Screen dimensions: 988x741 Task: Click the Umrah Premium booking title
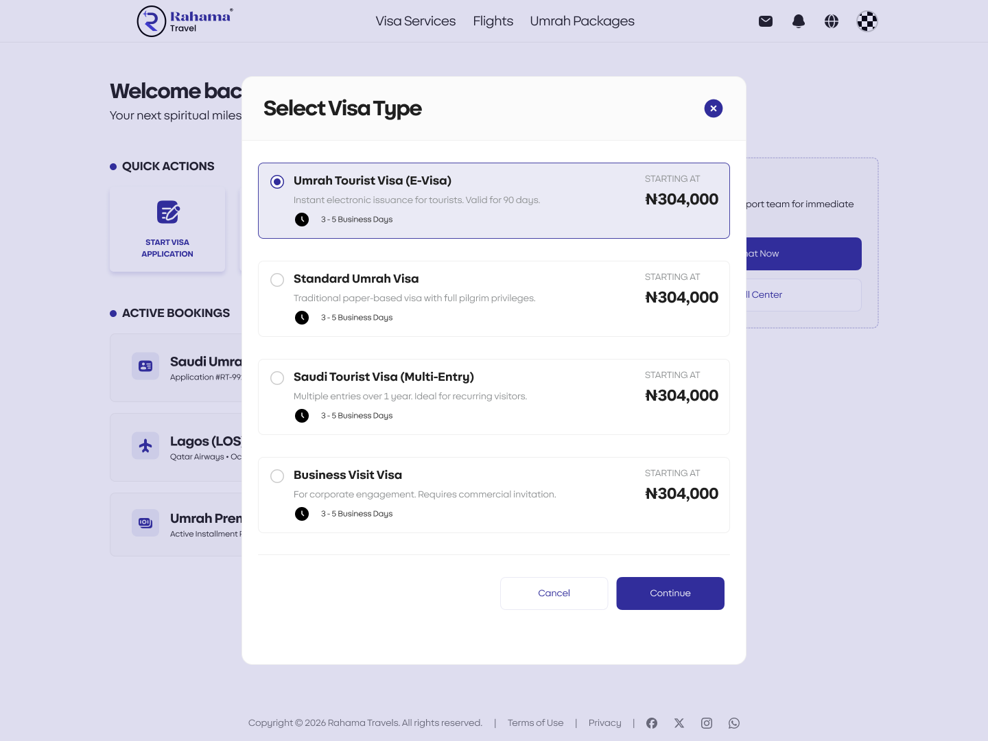tap(206, 518)
